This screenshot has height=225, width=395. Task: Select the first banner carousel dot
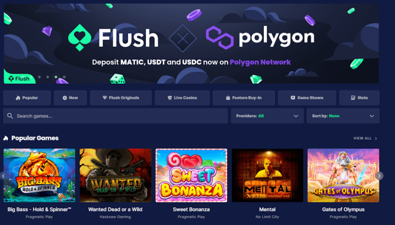pos(39,77)
